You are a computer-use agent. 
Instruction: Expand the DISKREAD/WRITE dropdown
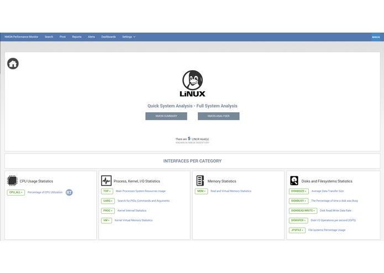pos(303,211)
